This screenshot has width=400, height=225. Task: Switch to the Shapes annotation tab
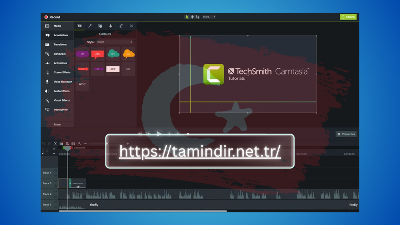(x=100, y=26)
